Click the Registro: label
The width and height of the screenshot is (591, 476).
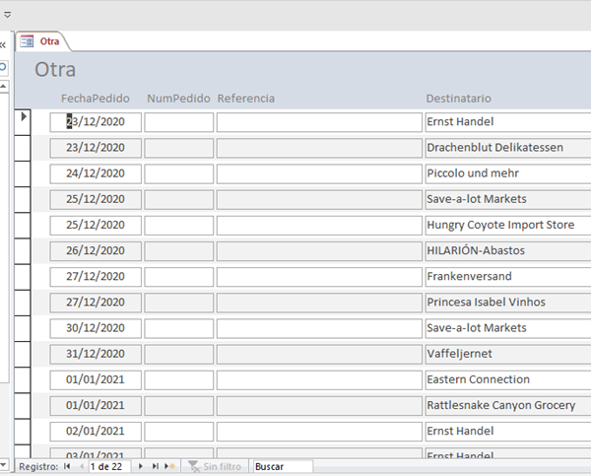[x=38, y=466]
